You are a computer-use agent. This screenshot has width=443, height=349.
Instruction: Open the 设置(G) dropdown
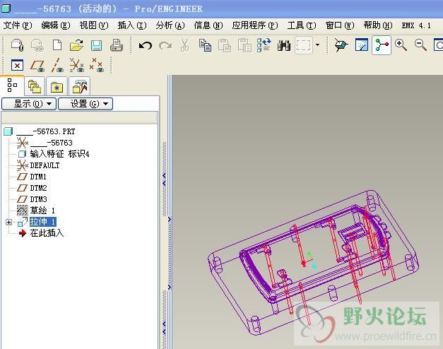tap(85, 104)
